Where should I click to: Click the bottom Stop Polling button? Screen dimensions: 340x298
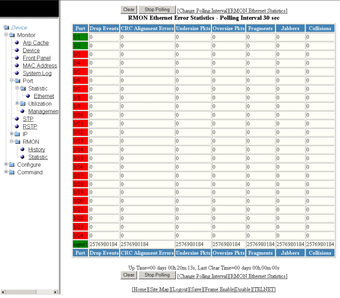coord(157,275)
